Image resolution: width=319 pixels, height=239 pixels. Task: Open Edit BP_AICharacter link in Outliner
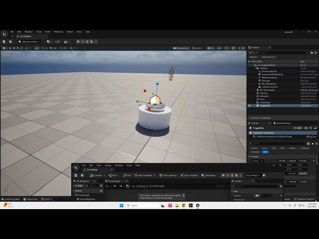[309, 90]
